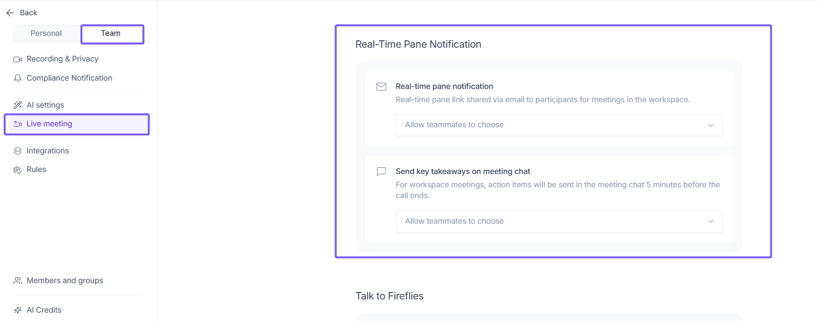Image resolution: width=820 pixels, height=321 pixels.
Task: Click the Integrations layers icon
Action: coord(18,151)
